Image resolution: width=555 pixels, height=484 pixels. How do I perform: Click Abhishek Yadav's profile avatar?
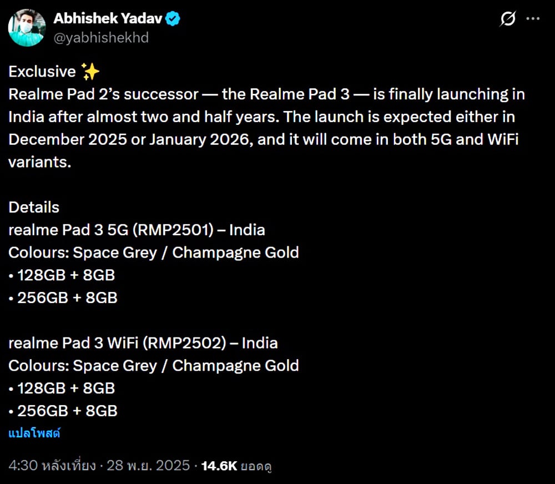tap(27, 28)
